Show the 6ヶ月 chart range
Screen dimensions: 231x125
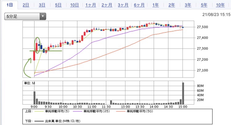pos(139,5)
